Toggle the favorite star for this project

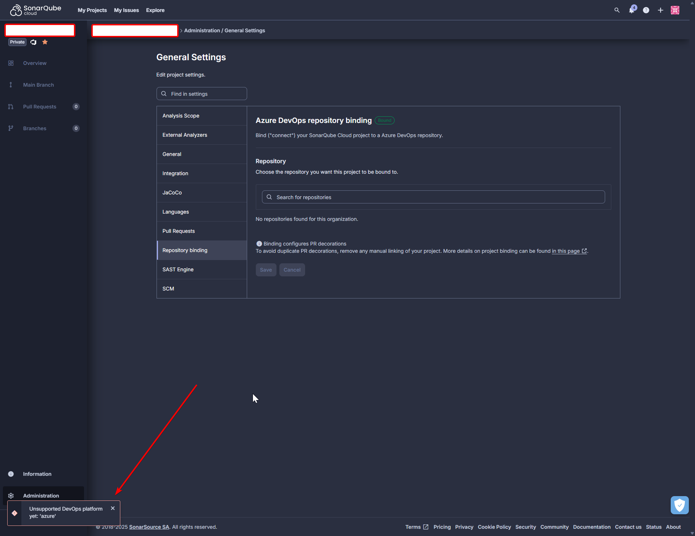[45, 42]
